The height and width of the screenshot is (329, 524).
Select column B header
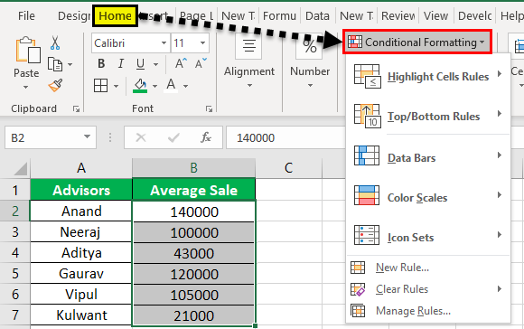point(194,168)
